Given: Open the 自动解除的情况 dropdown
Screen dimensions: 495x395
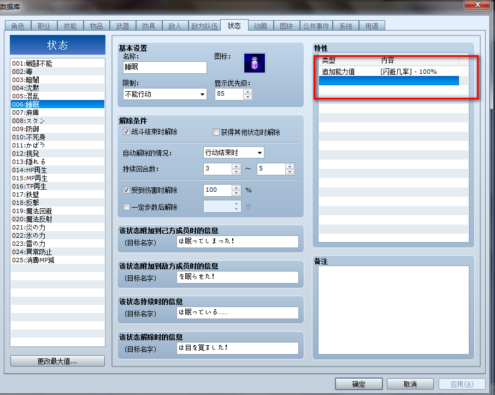Looking at the screenshot, I should pos(234,153).
